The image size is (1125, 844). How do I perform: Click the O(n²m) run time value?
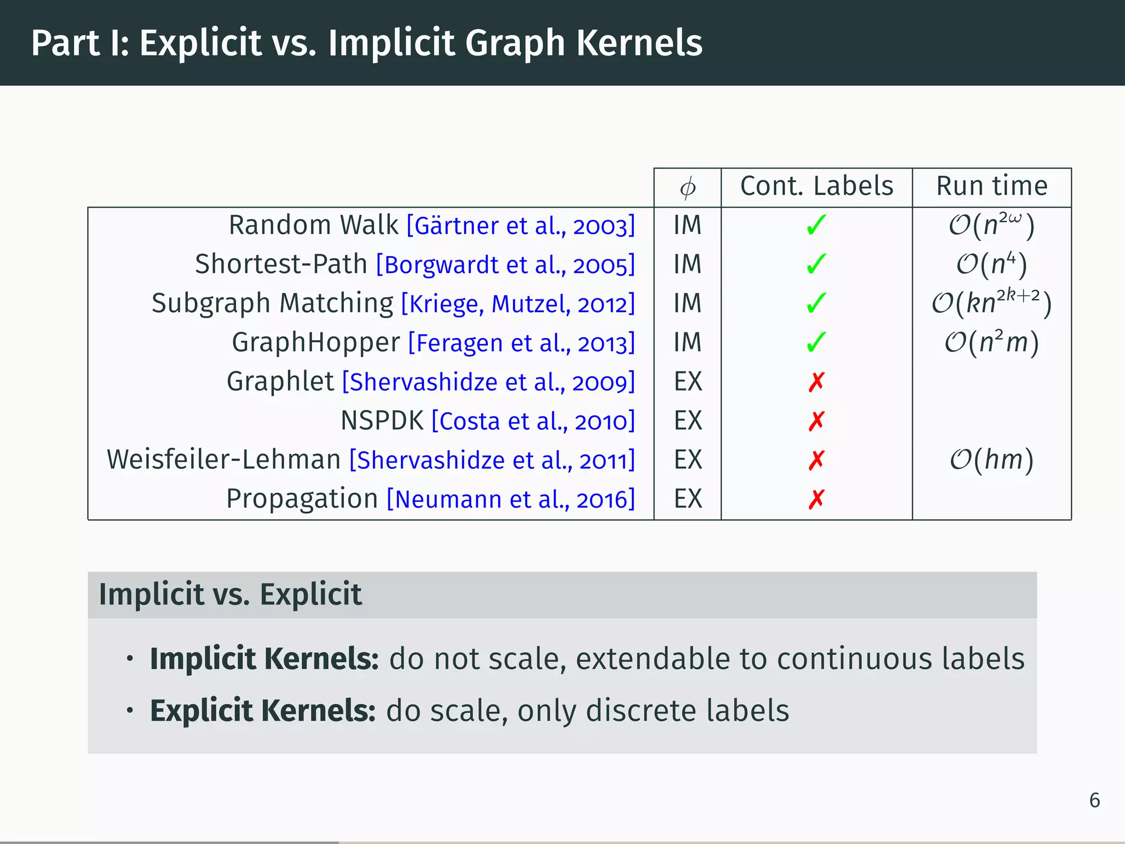click(992, 342)
